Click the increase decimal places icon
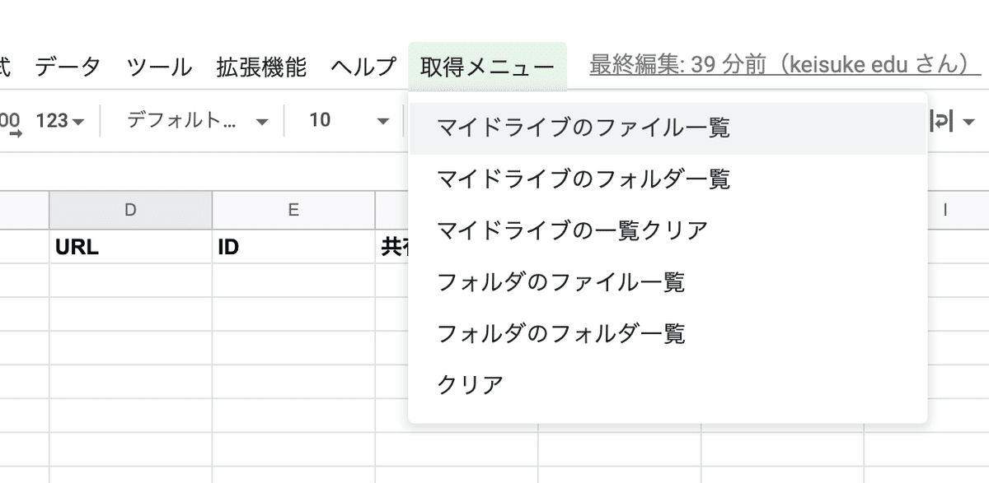Viewport: 989px width, 483px height. point(8,121)
